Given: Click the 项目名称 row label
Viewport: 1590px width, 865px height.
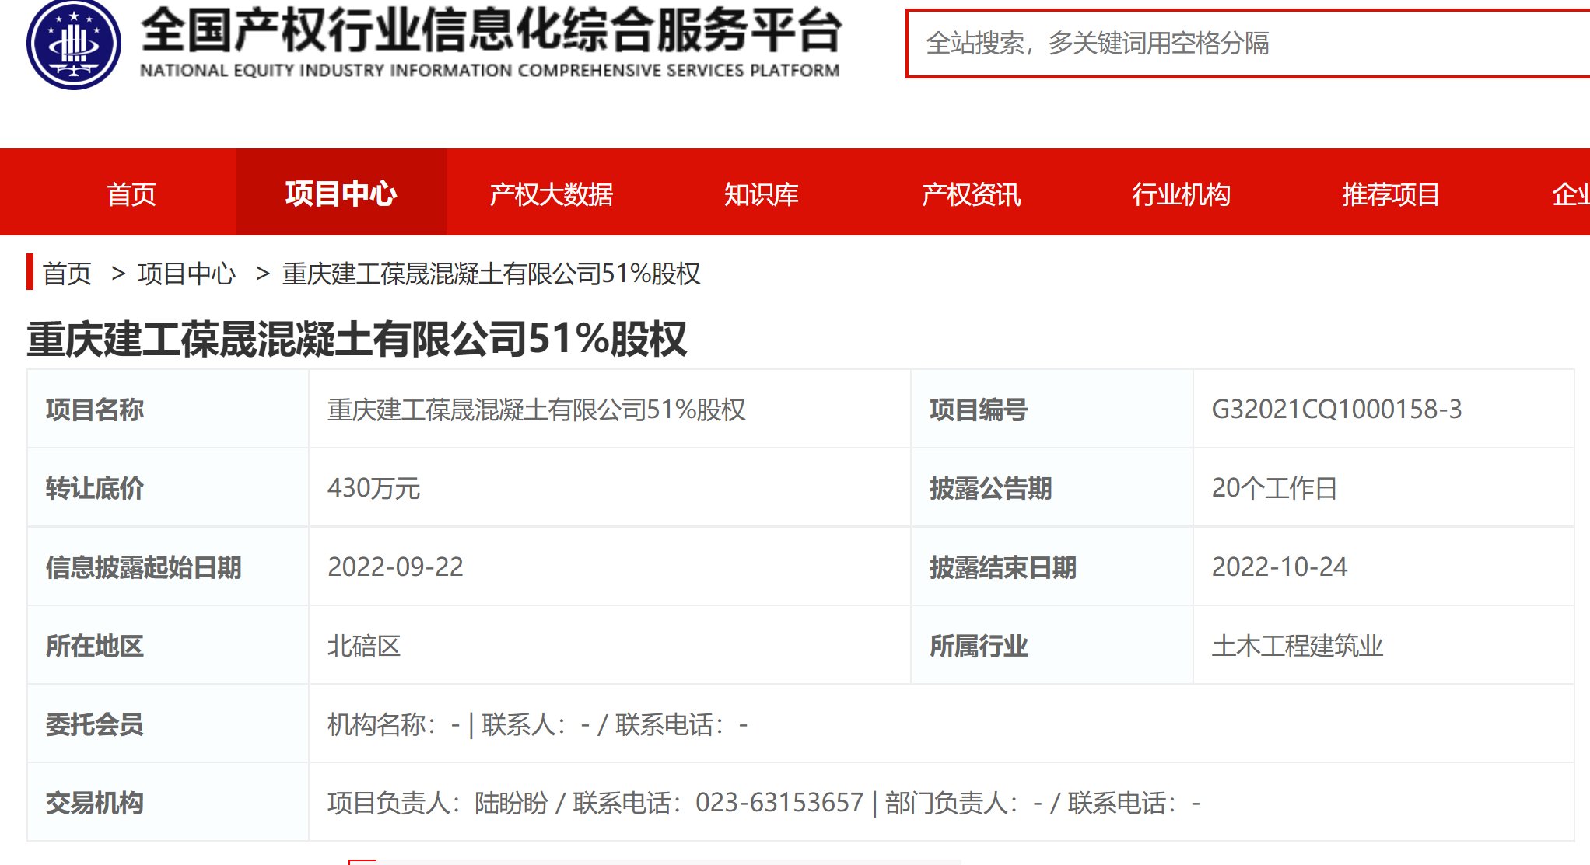Looking at the screenshot, I should 94,409.
